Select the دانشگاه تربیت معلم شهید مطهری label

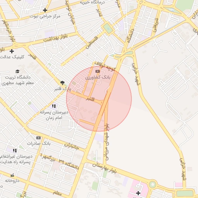point(18,80)
